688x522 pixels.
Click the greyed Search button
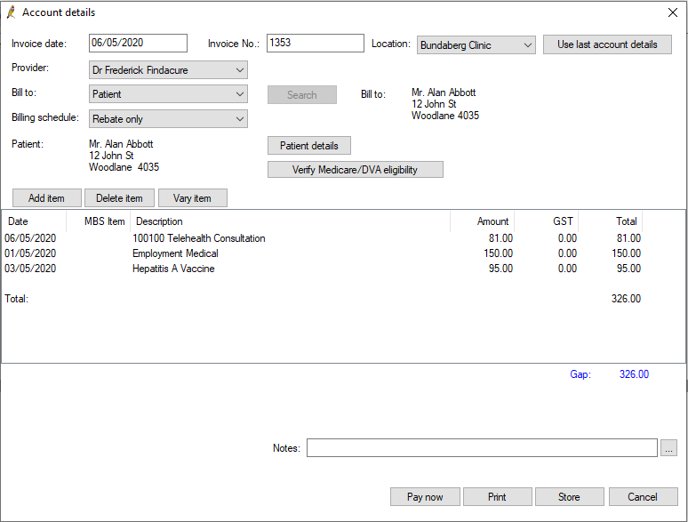tap(302, 95)
